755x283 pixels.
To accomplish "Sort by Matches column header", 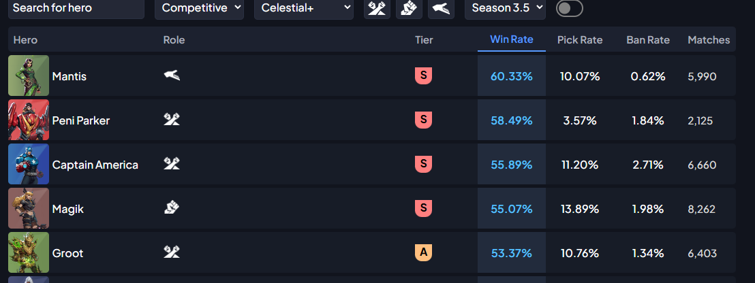I will pos(708,40).
